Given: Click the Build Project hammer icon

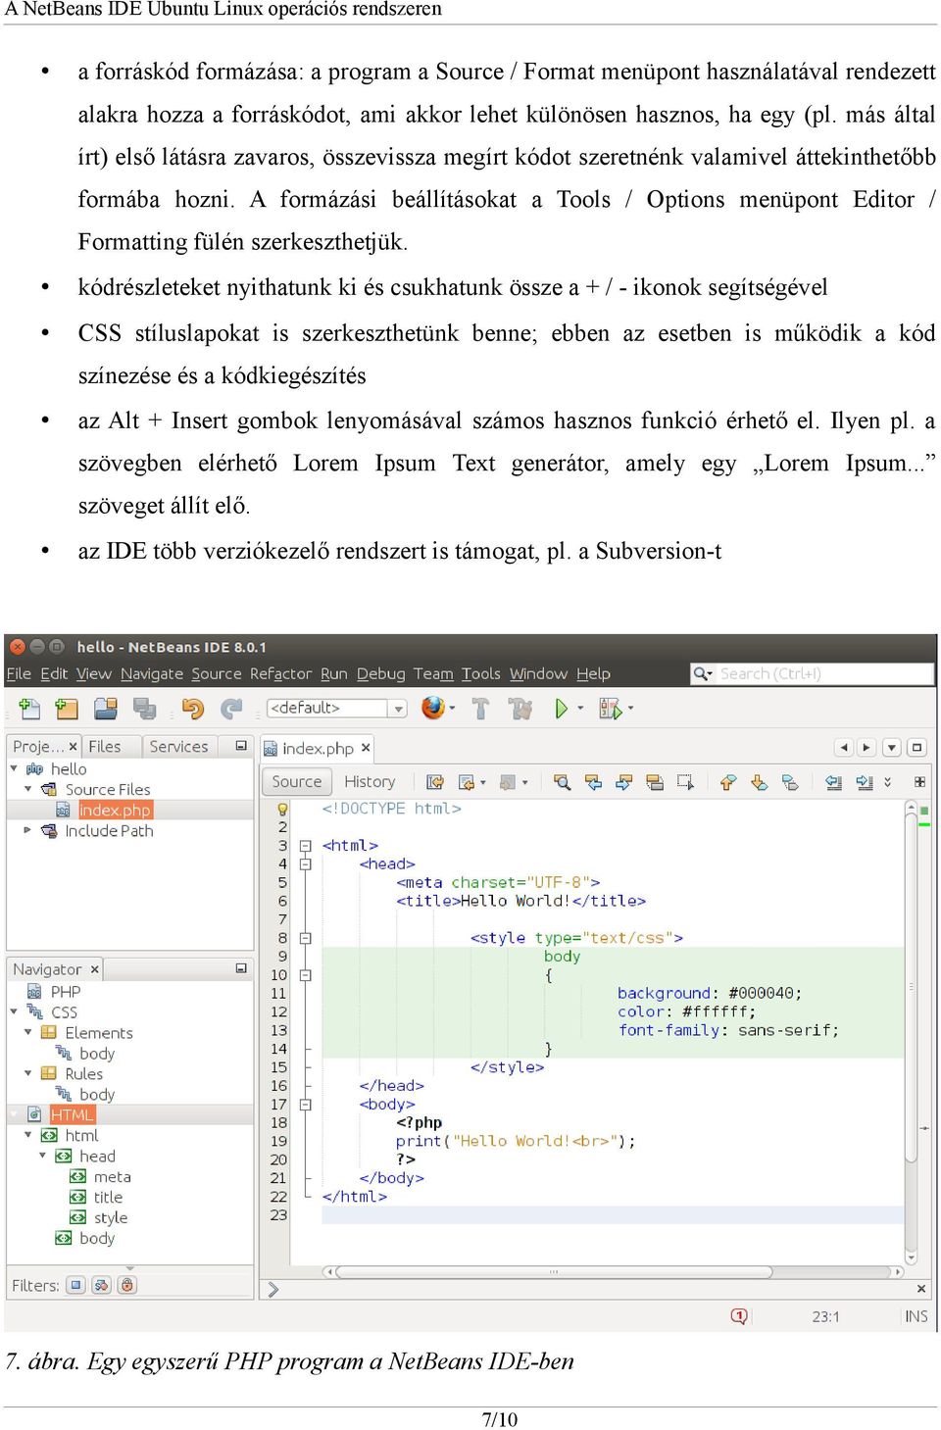Looking at the screenshot, I should coord(480,709).
